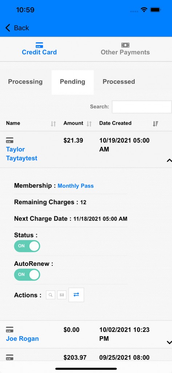
Task: Collapse the Taylor Taytaytest row details
Action: point(169,161)
